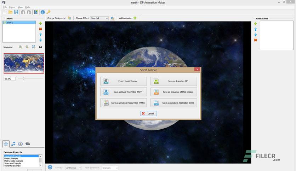Select Slide 0 in the Slides list
This screenshot has height=171, width=296.
[19, 23]
